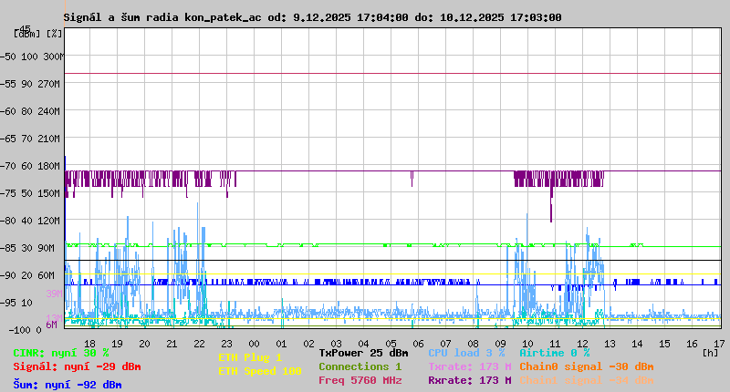The height and width of the screenshot is (392, 730).
Task: Click the '[dBm] [%]' axis units label
Action: coord(38,34)
